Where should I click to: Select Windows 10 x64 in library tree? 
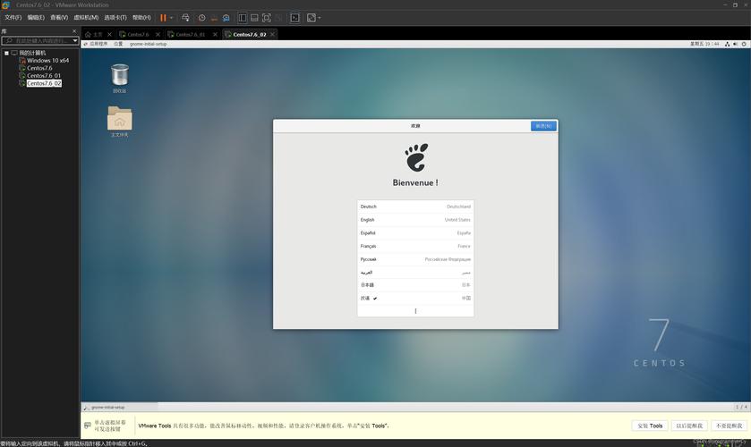pos(47,61)
